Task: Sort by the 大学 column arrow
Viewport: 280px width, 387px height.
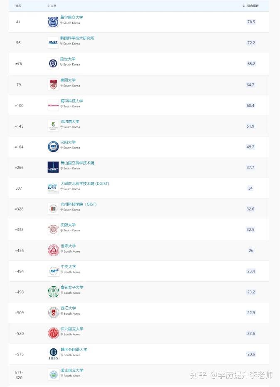Action: point(48,6)
